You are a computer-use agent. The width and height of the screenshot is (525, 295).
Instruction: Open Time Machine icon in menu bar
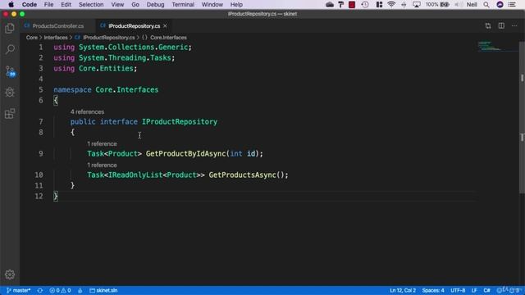tap(365, 4)
